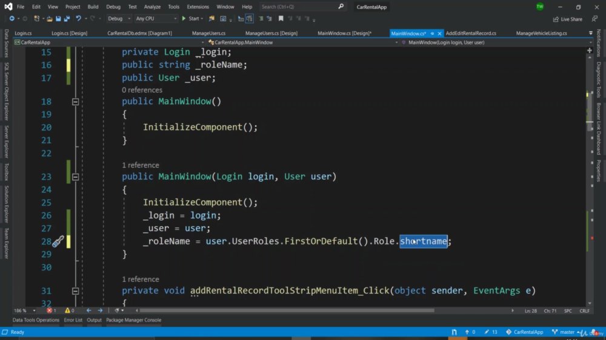The image size is (606, 340).
Task: Undo the last edit with Undo icon
Action: [78, 19]
